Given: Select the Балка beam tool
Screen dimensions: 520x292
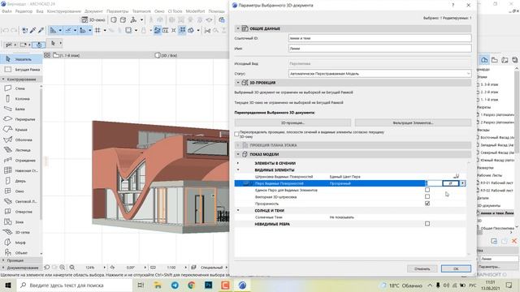Looking at the screenshot, I should pyautogui.click(x=19, y=109).
